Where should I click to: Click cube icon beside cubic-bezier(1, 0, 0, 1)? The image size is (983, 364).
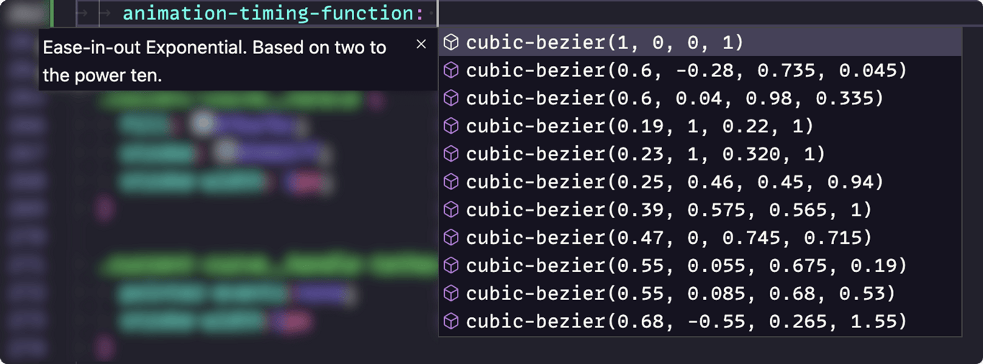pyautogui.click(x=451, y=42)
